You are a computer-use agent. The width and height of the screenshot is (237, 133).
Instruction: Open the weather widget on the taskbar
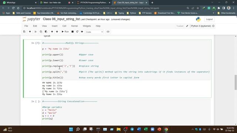point(7,129)
